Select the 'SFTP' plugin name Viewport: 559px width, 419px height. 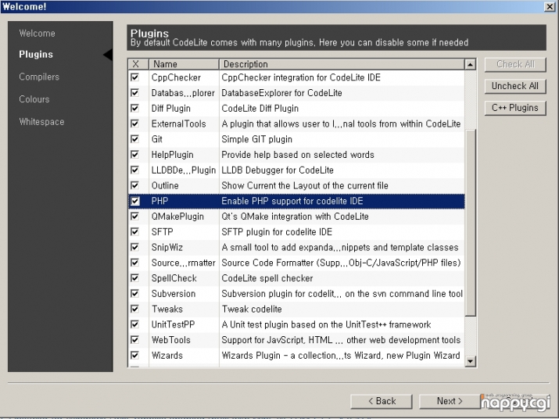(x=162, y=232)
